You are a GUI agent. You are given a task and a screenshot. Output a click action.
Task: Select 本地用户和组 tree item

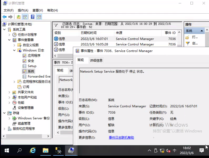[x=27, y=97]
